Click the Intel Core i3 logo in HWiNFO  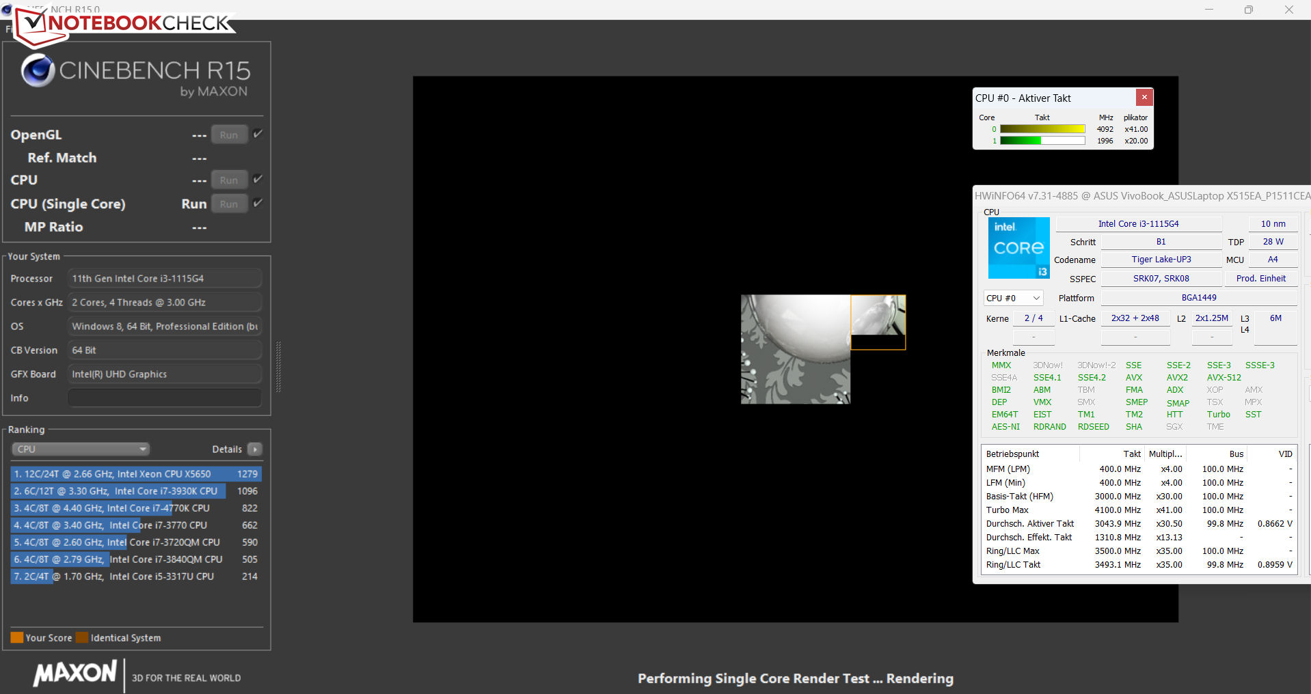tap(1018, 248)
